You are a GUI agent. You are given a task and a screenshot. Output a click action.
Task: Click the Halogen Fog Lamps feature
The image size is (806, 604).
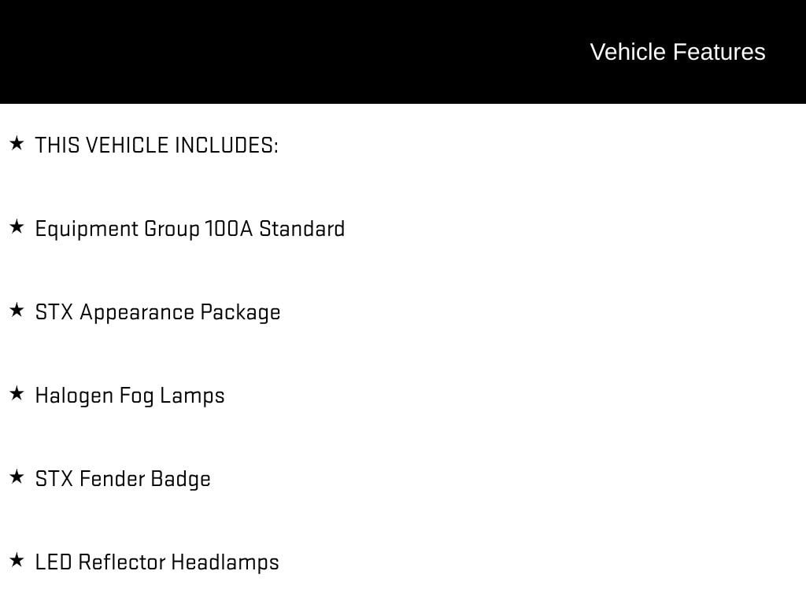130,396
